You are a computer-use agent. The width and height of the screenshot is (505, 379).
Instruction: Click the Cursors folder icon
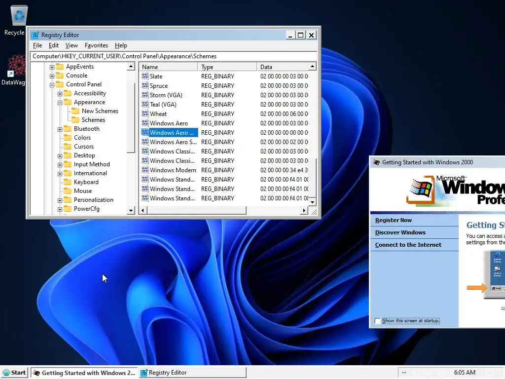[68, 146]
